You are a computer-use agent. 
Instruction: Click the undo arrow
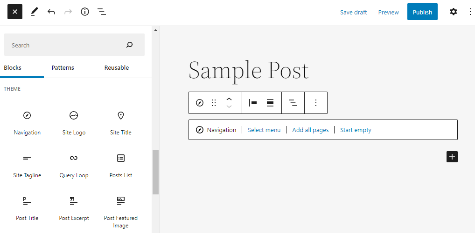click(x=51, y=12)
